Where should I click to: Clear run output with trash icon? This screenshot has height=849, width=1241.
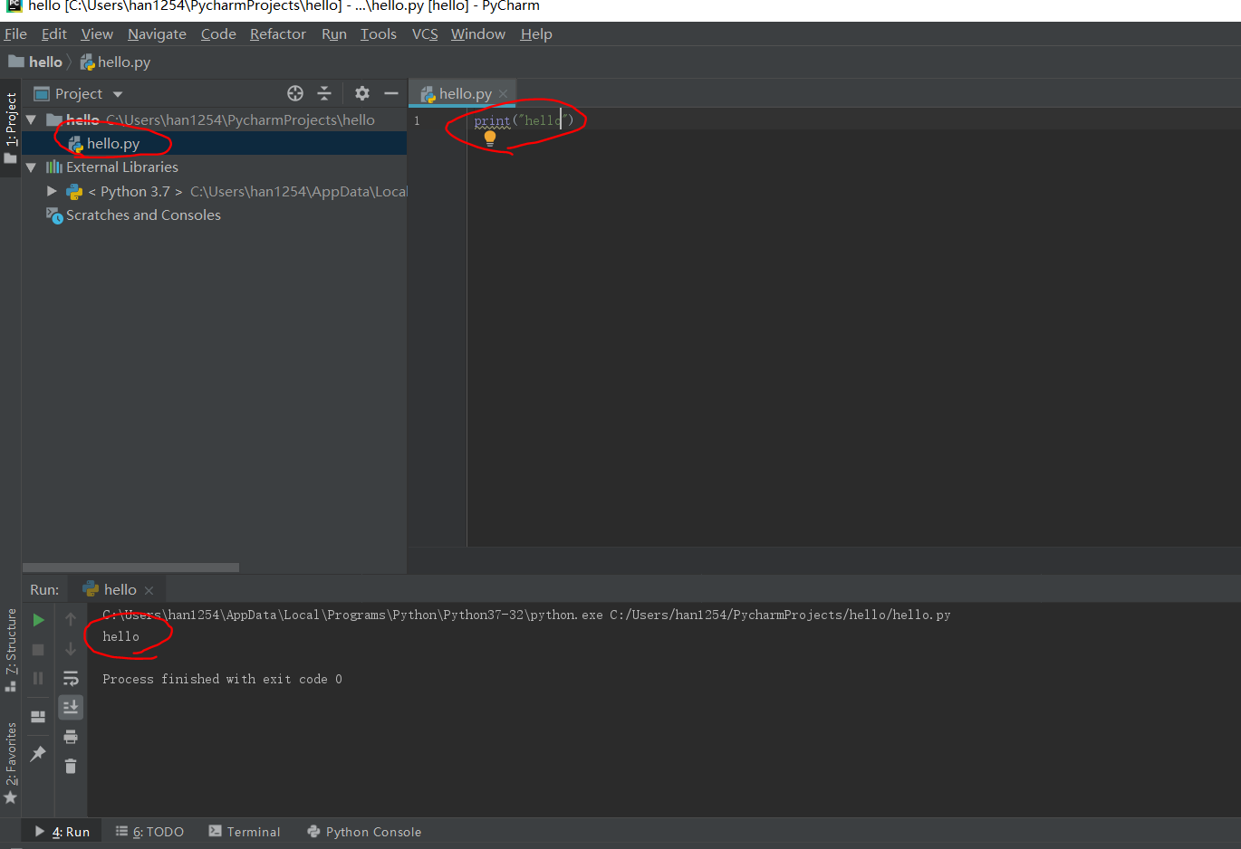pos(71,767)
